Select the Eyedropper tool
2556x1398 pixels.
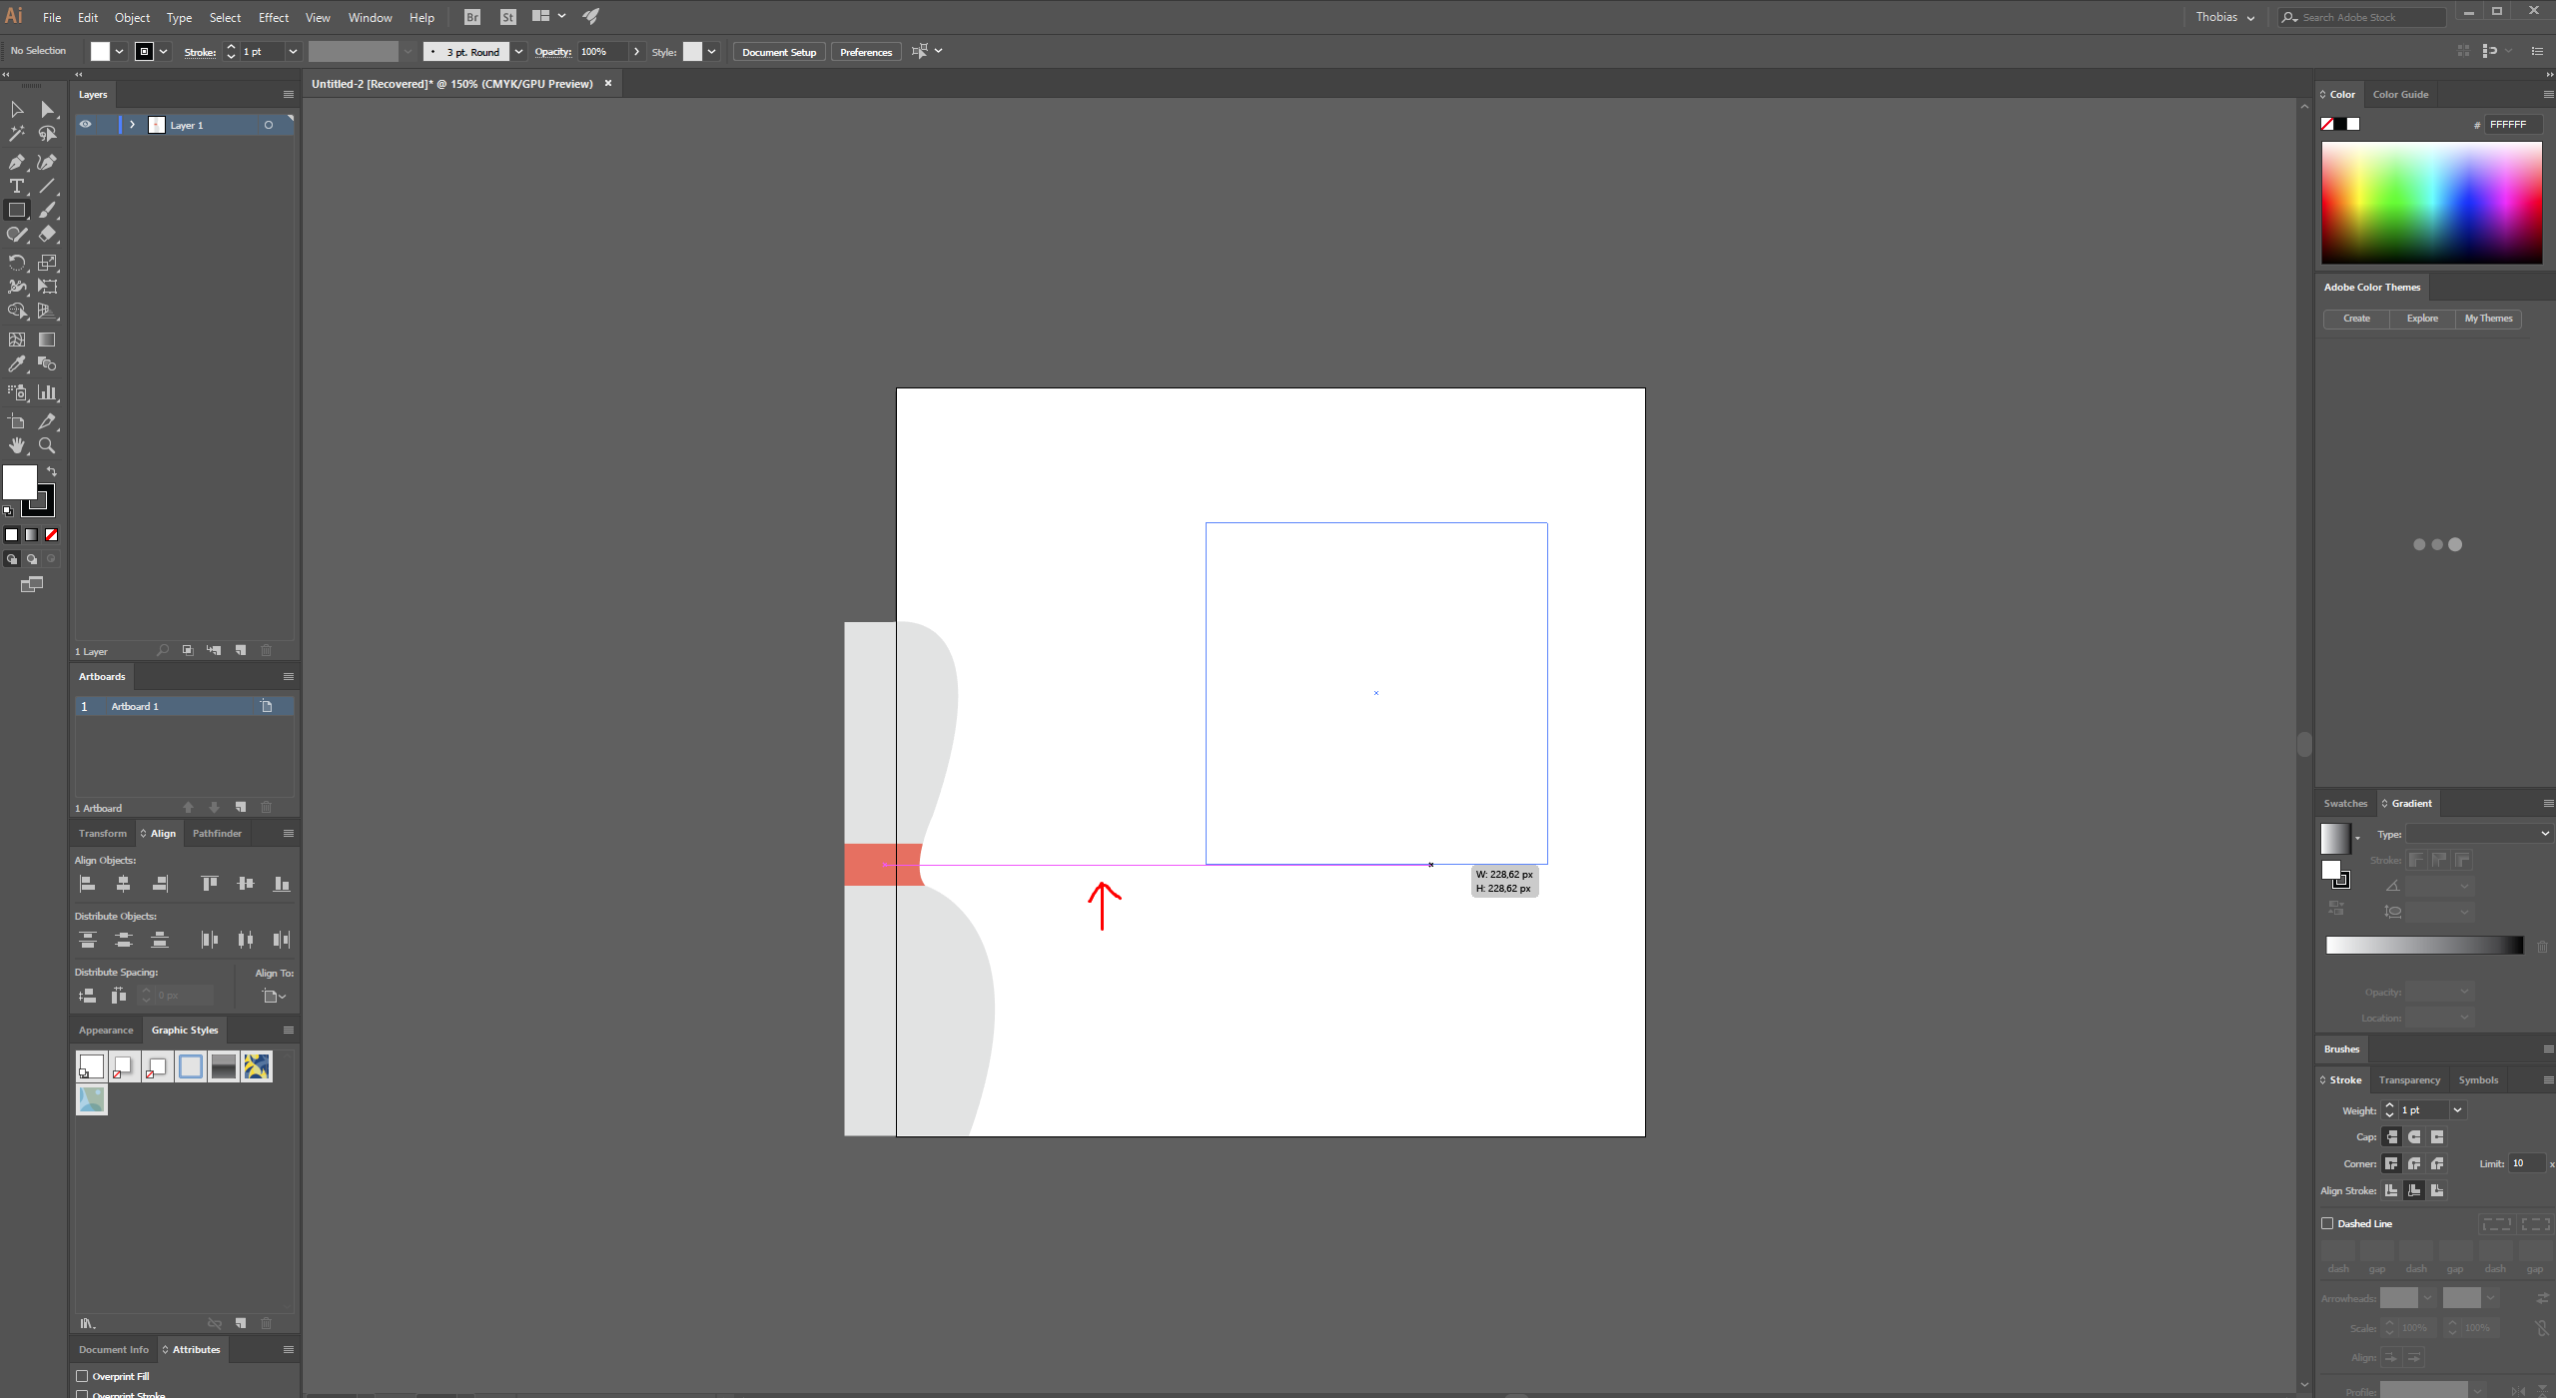coord(17,364)
